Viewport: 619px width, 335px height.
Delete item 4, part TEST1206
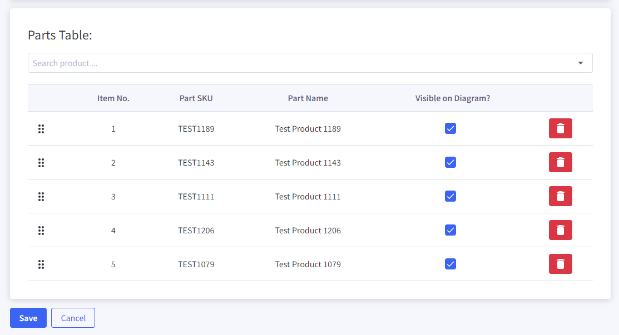coord(560,230)
